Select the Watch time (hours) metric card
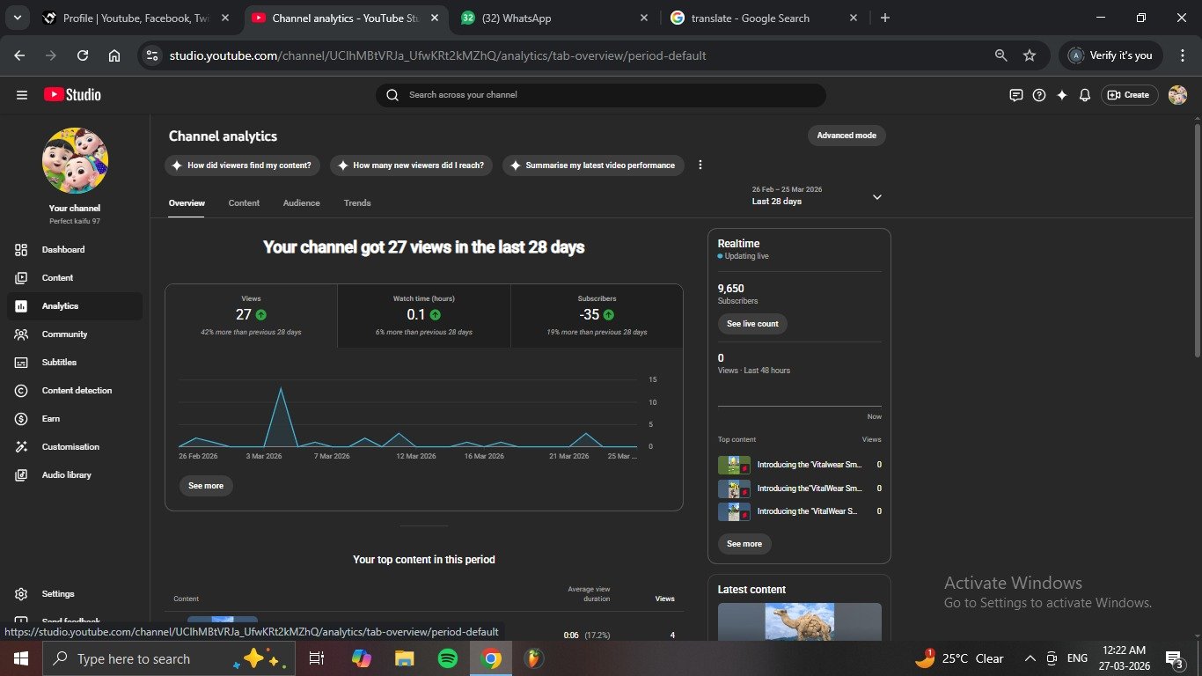 (423, 315)
